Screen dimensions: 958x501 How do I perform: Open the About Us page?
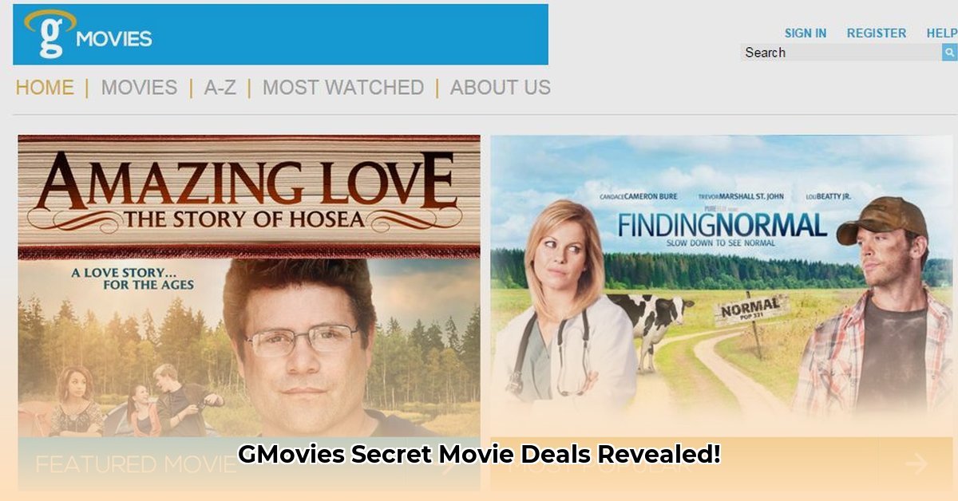[x=501, y=87]
